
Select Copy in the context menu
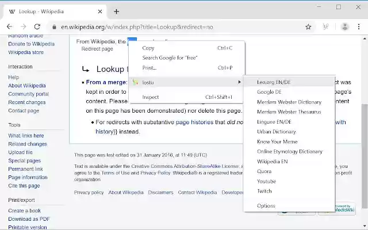(x=187, y=48)
